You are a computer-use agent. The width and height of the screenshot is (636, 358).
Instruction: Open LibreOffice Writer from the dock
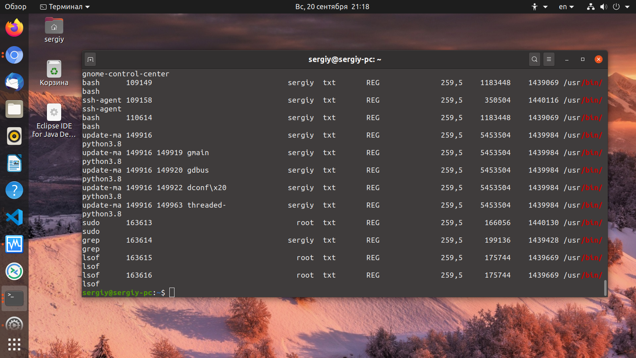pos(14,163)
